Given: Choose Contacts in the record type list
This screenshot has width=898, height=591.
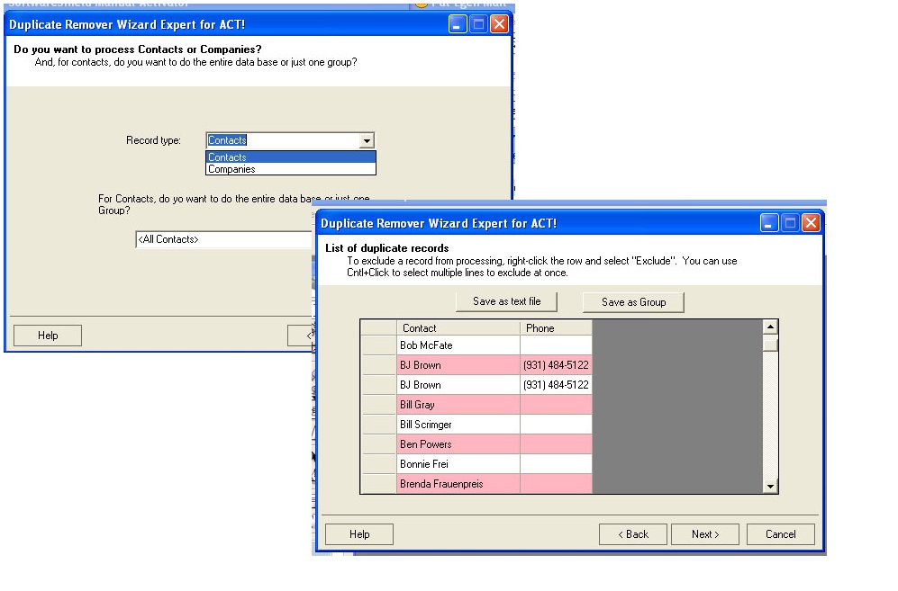Looking at the screenshot, I should (x=291, y=157).
